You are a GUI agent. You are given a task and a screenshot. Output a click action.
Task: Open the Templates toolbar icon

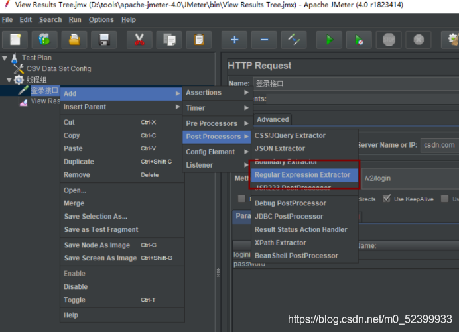tap(44, 40)
